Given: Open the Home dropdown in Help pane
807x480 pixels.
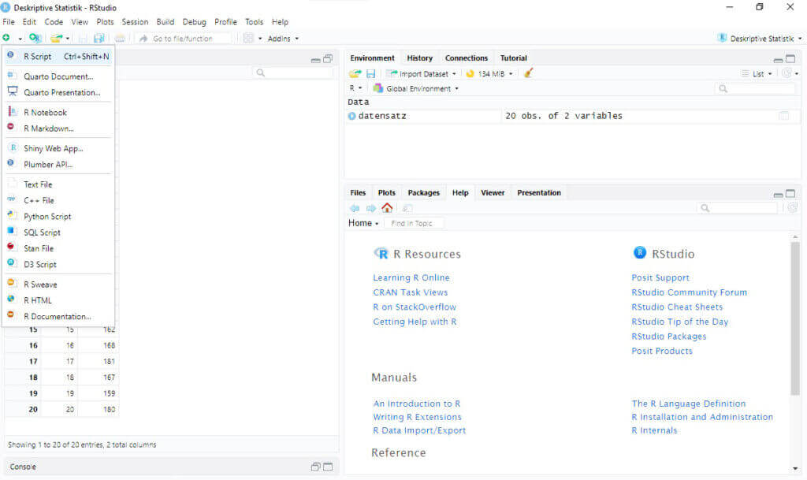Looking at the screenshot, I should click(363, 223).
